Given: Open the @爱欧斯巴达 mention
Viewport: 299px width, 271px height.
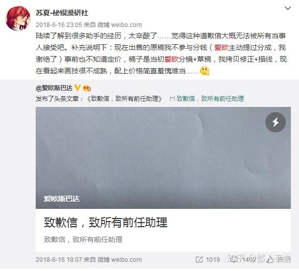Looking at the screenshot, I should coord(54,88).
